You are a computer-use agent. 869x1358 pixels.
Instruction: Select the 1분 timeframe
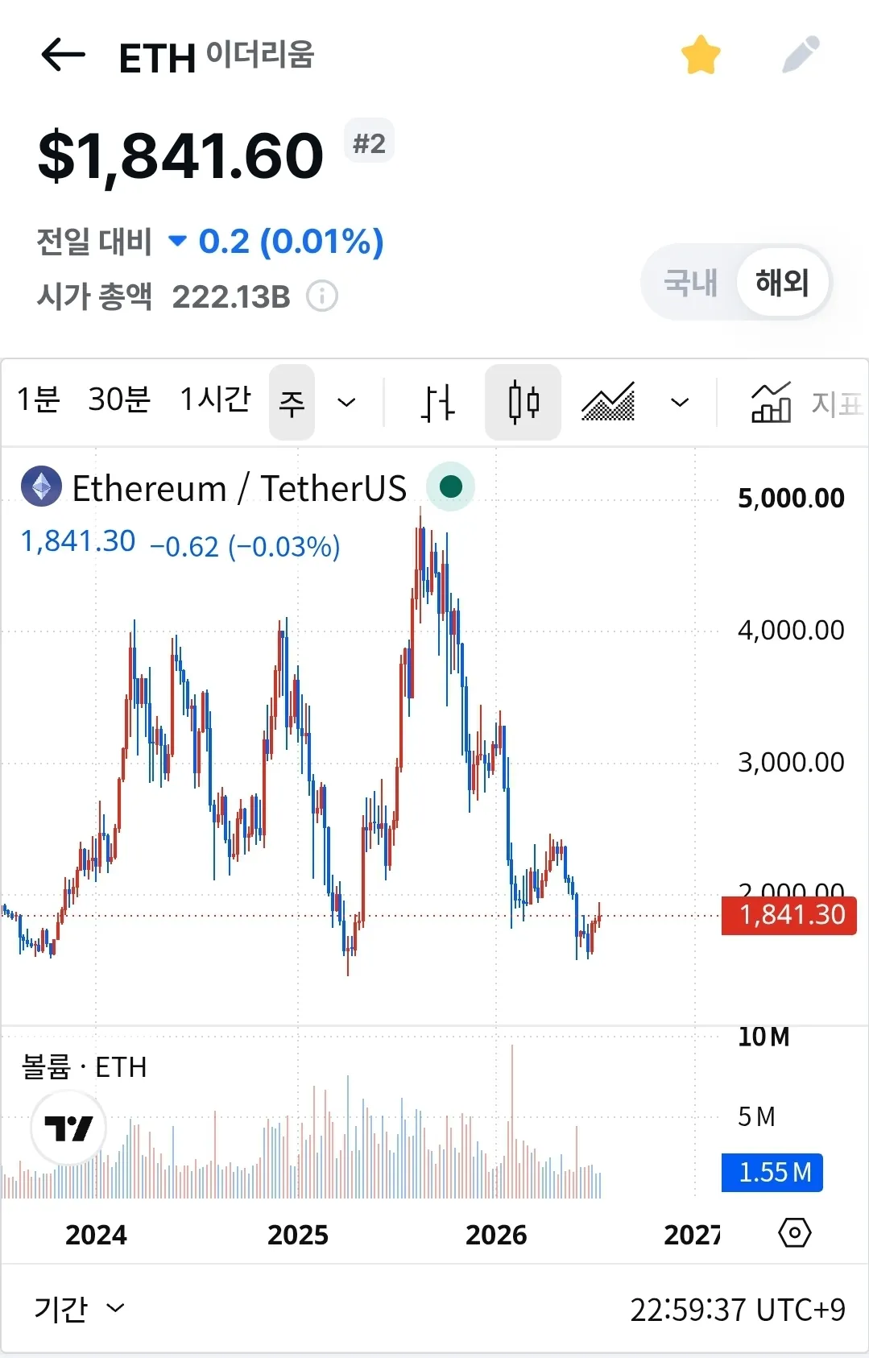point(38,400)
